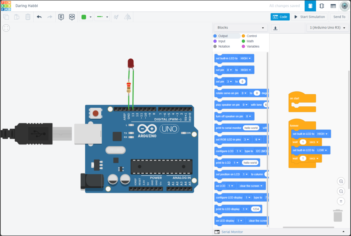
Task: Select the Output blocks category
Action: (227, 36)
